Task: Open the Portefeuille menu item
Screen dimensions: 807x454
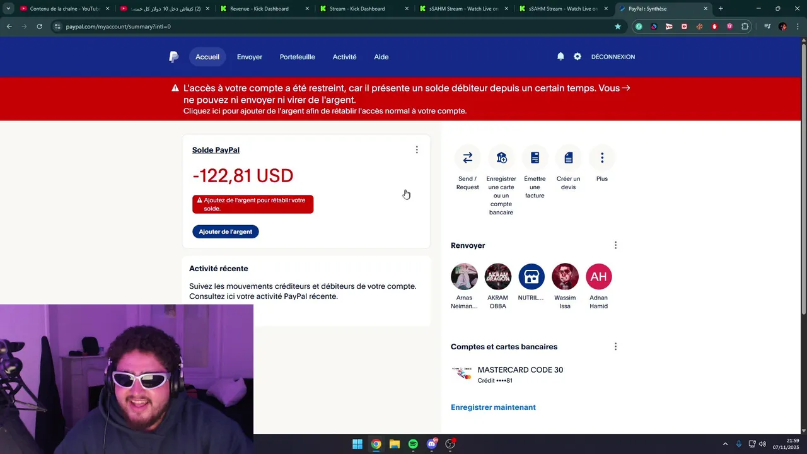Action: [298, 57]
